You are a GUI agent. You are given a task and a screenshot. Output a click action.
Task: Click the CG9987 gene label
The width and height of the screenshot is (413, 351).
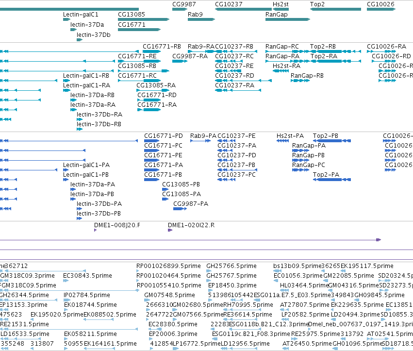pyautogui.click(x=184, y=4)
